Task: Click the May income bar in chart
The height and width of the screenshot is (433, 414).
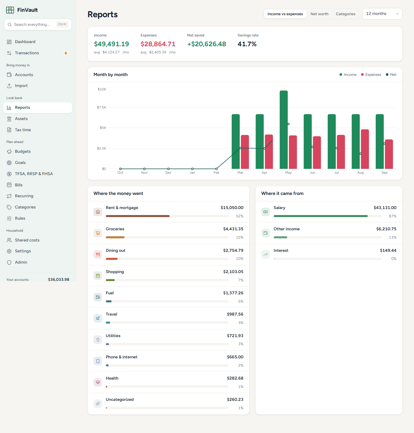Action: pyautogui.click(x=284, y=130)
